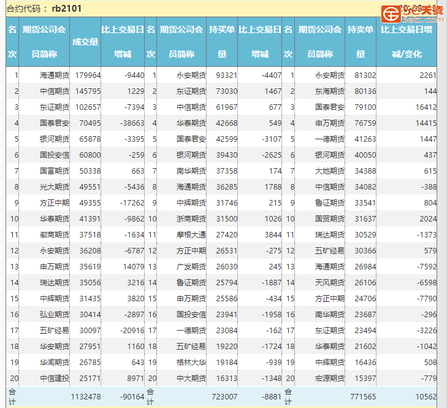
Task: Select change value 14079 for 申万期货
Action: 134,267
